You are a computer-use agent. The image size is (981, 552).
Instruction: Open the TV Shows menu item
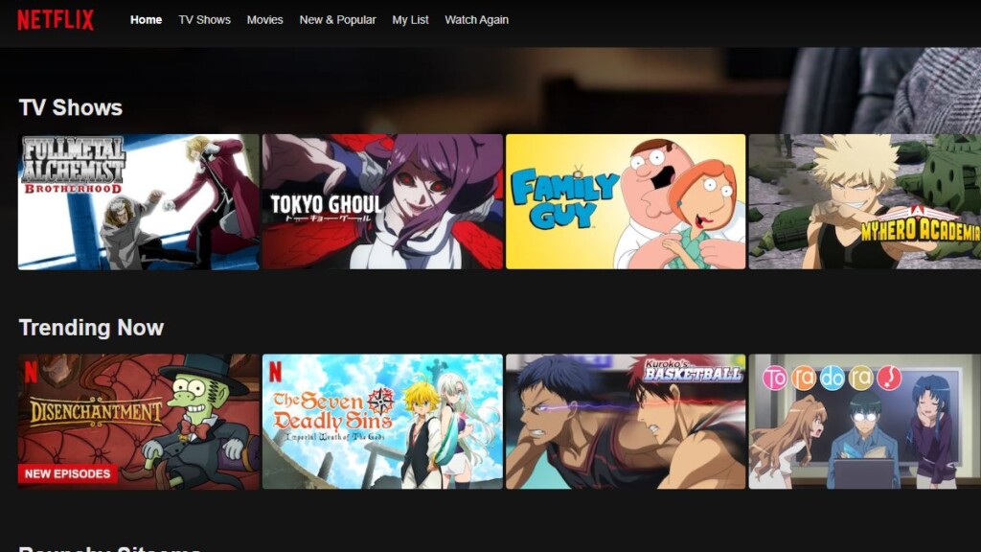pyautogui.click(x=205, y=20)
